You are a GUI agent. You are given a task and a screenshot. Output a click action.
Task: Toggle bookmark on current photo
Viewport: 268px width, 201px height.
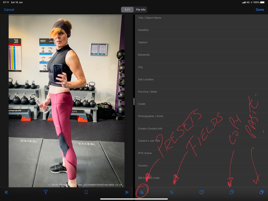86,192
